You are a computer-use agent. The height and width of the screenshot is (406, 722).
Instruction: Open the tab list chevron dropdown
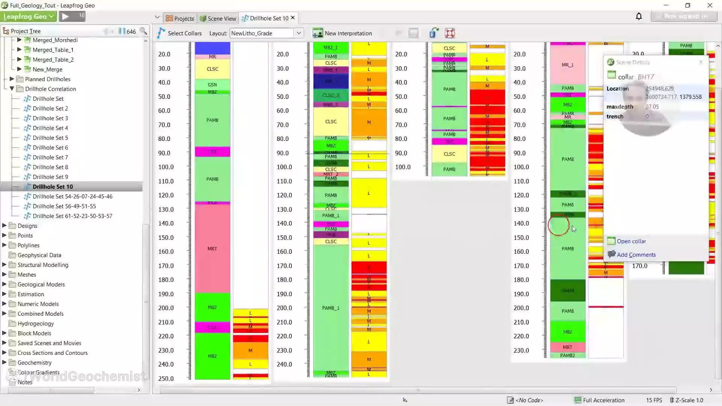click(157, 17)
